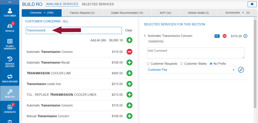Image resolution: width=258 pixels, height=123 pixels.
Task: Click Manual Transmission Concern row text
Action: click(48, 116)
